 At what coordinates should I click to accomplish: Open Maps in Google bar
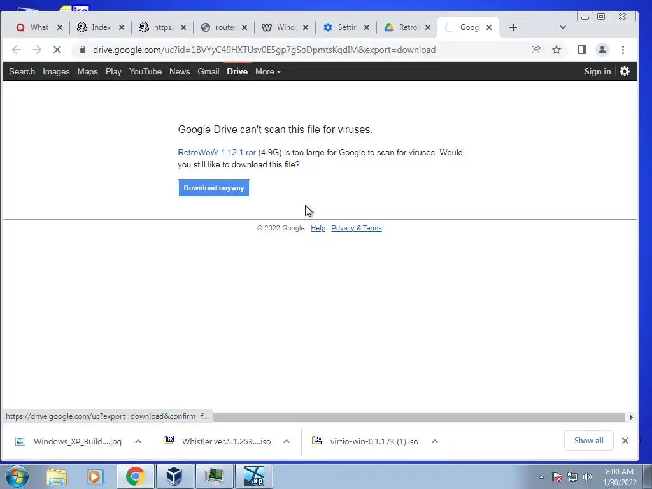pyautogui.click(x=87, y=71)
